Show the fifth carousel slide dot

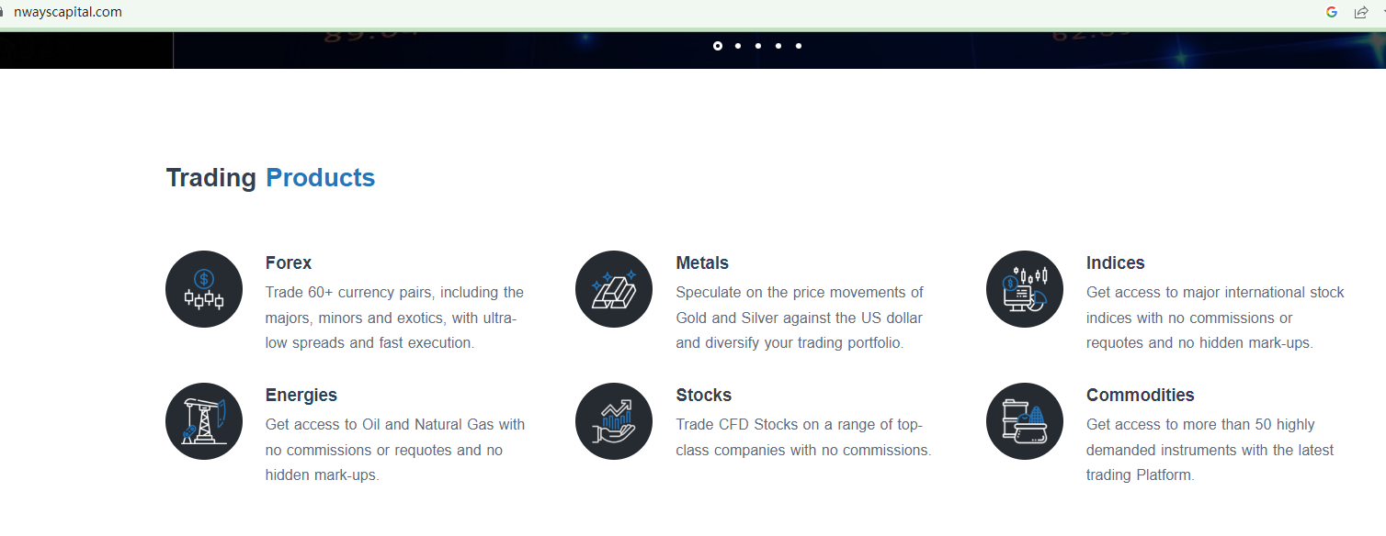coord(799,46)
